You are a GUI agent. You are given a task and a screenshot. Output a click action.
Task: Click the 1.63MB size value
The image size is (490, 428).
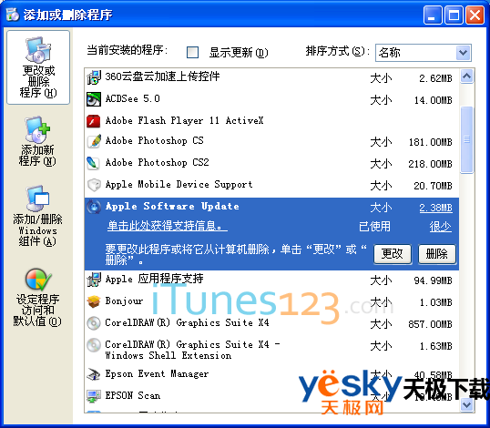pos(435,346)
